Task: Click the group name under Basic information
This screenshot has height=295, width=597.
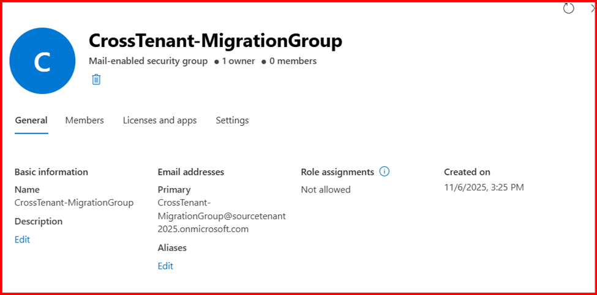Action: coord(74,202)
